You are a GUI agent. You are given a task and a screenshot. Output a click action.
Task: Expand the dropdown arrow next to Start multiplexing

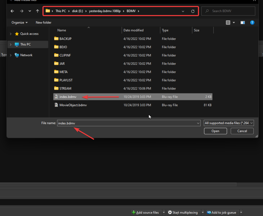tap(203, 212)
